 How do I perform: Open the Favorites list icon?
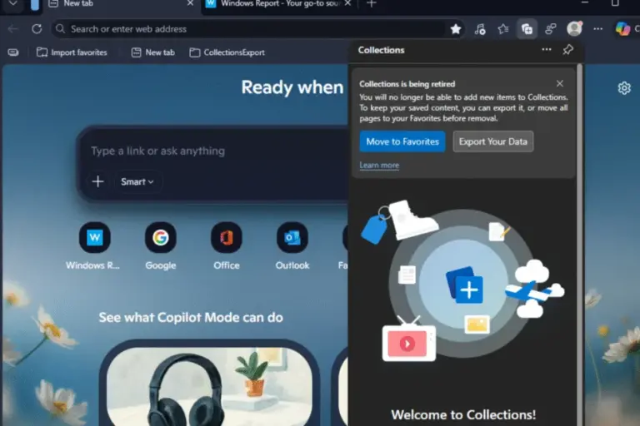pyautogui.click(x=503, y=29)
